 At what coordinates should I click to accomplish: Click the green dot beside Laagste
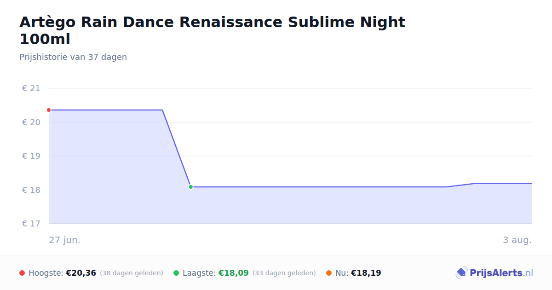point(176,273)
